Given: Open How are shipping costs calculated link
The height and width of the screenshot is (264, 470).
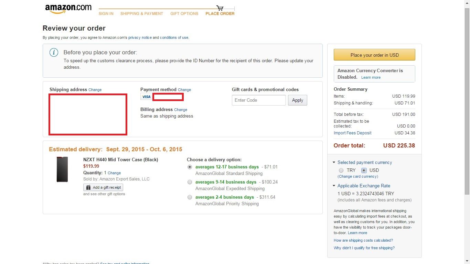Looking at the screenshot, I should [363, 241].
